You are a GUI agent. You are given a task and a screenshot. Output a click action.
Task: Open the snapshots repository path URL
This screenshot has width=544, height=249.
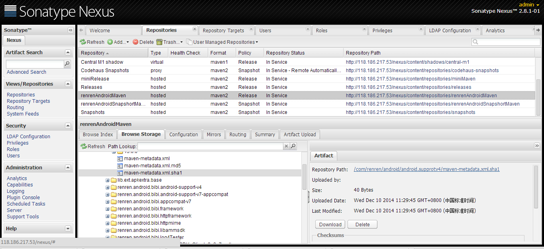pos(410,112)
